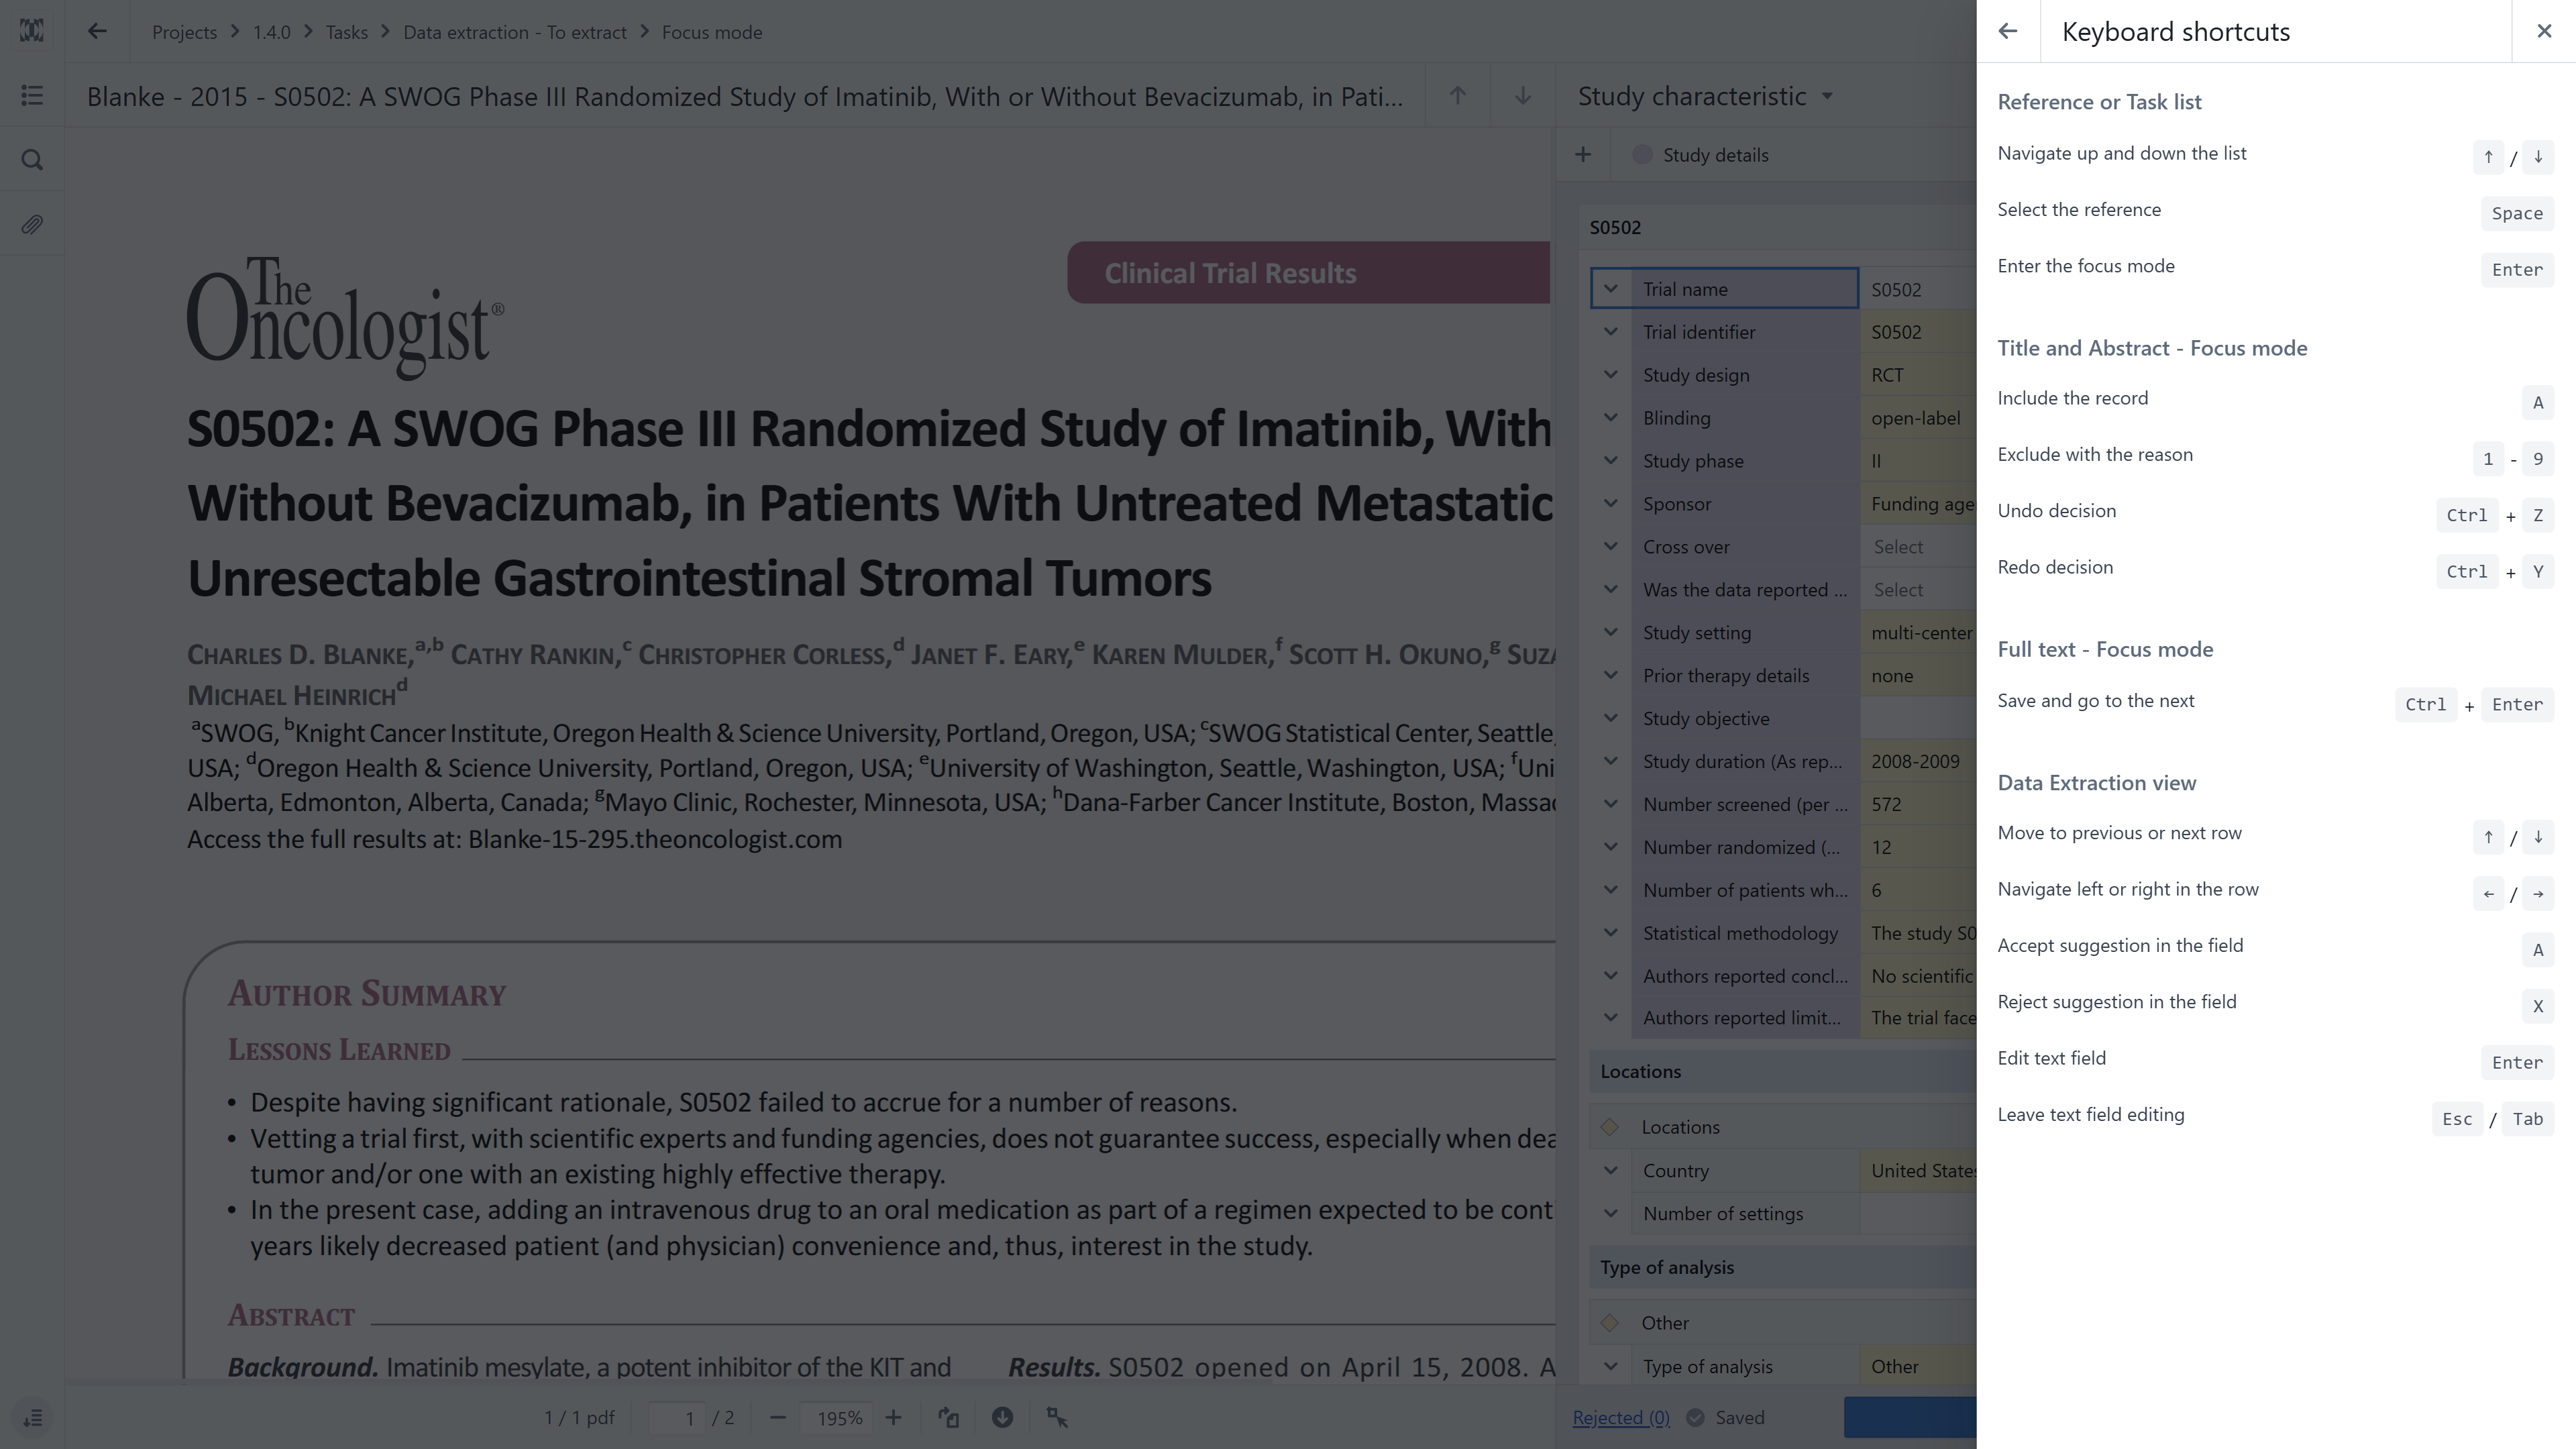Click the back arrow beside Projects breadcrumb

97,31
